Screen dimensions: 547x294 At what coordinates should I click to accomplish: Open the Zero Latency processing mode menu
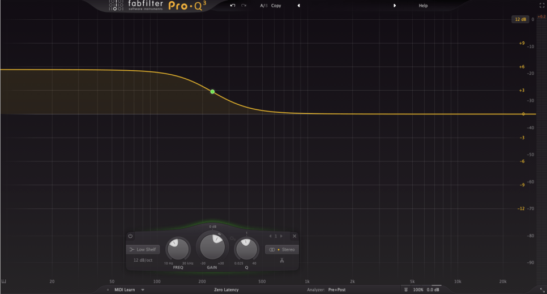(226, 289)
